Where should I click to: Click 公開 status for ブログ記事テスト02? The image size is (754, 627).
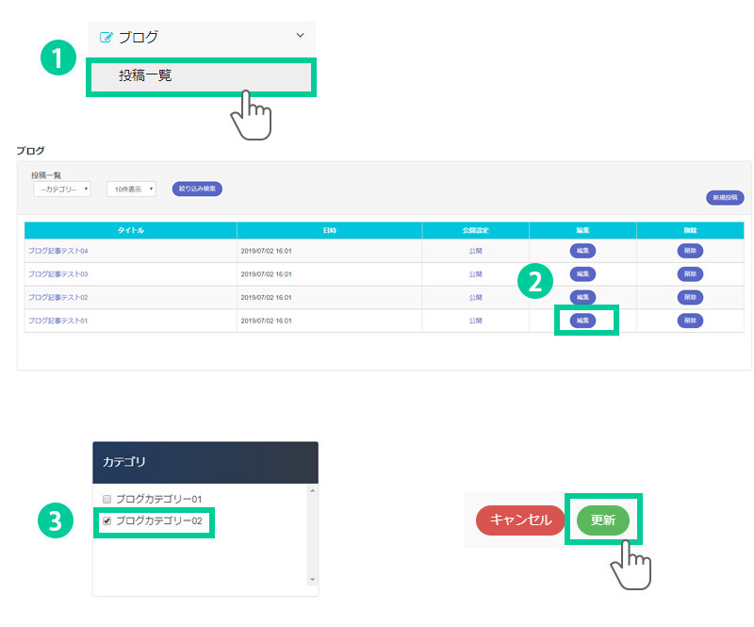pyautogui.click(x=475, y=297)
